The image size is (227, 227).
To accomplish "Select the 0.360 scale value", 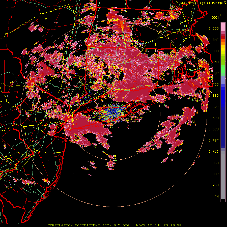I will pos(214,163).
